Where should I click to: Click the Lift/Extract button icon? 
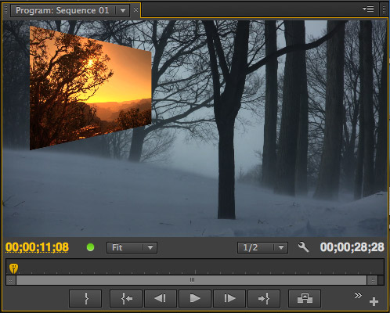(x=305, y=298)
